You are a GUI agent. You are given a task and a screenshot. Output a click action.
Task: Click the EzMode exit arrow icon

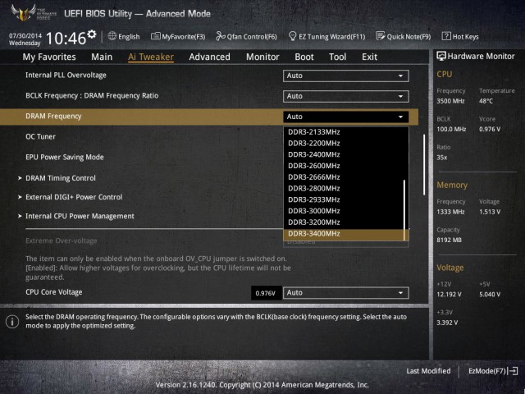tap(513, 371)
